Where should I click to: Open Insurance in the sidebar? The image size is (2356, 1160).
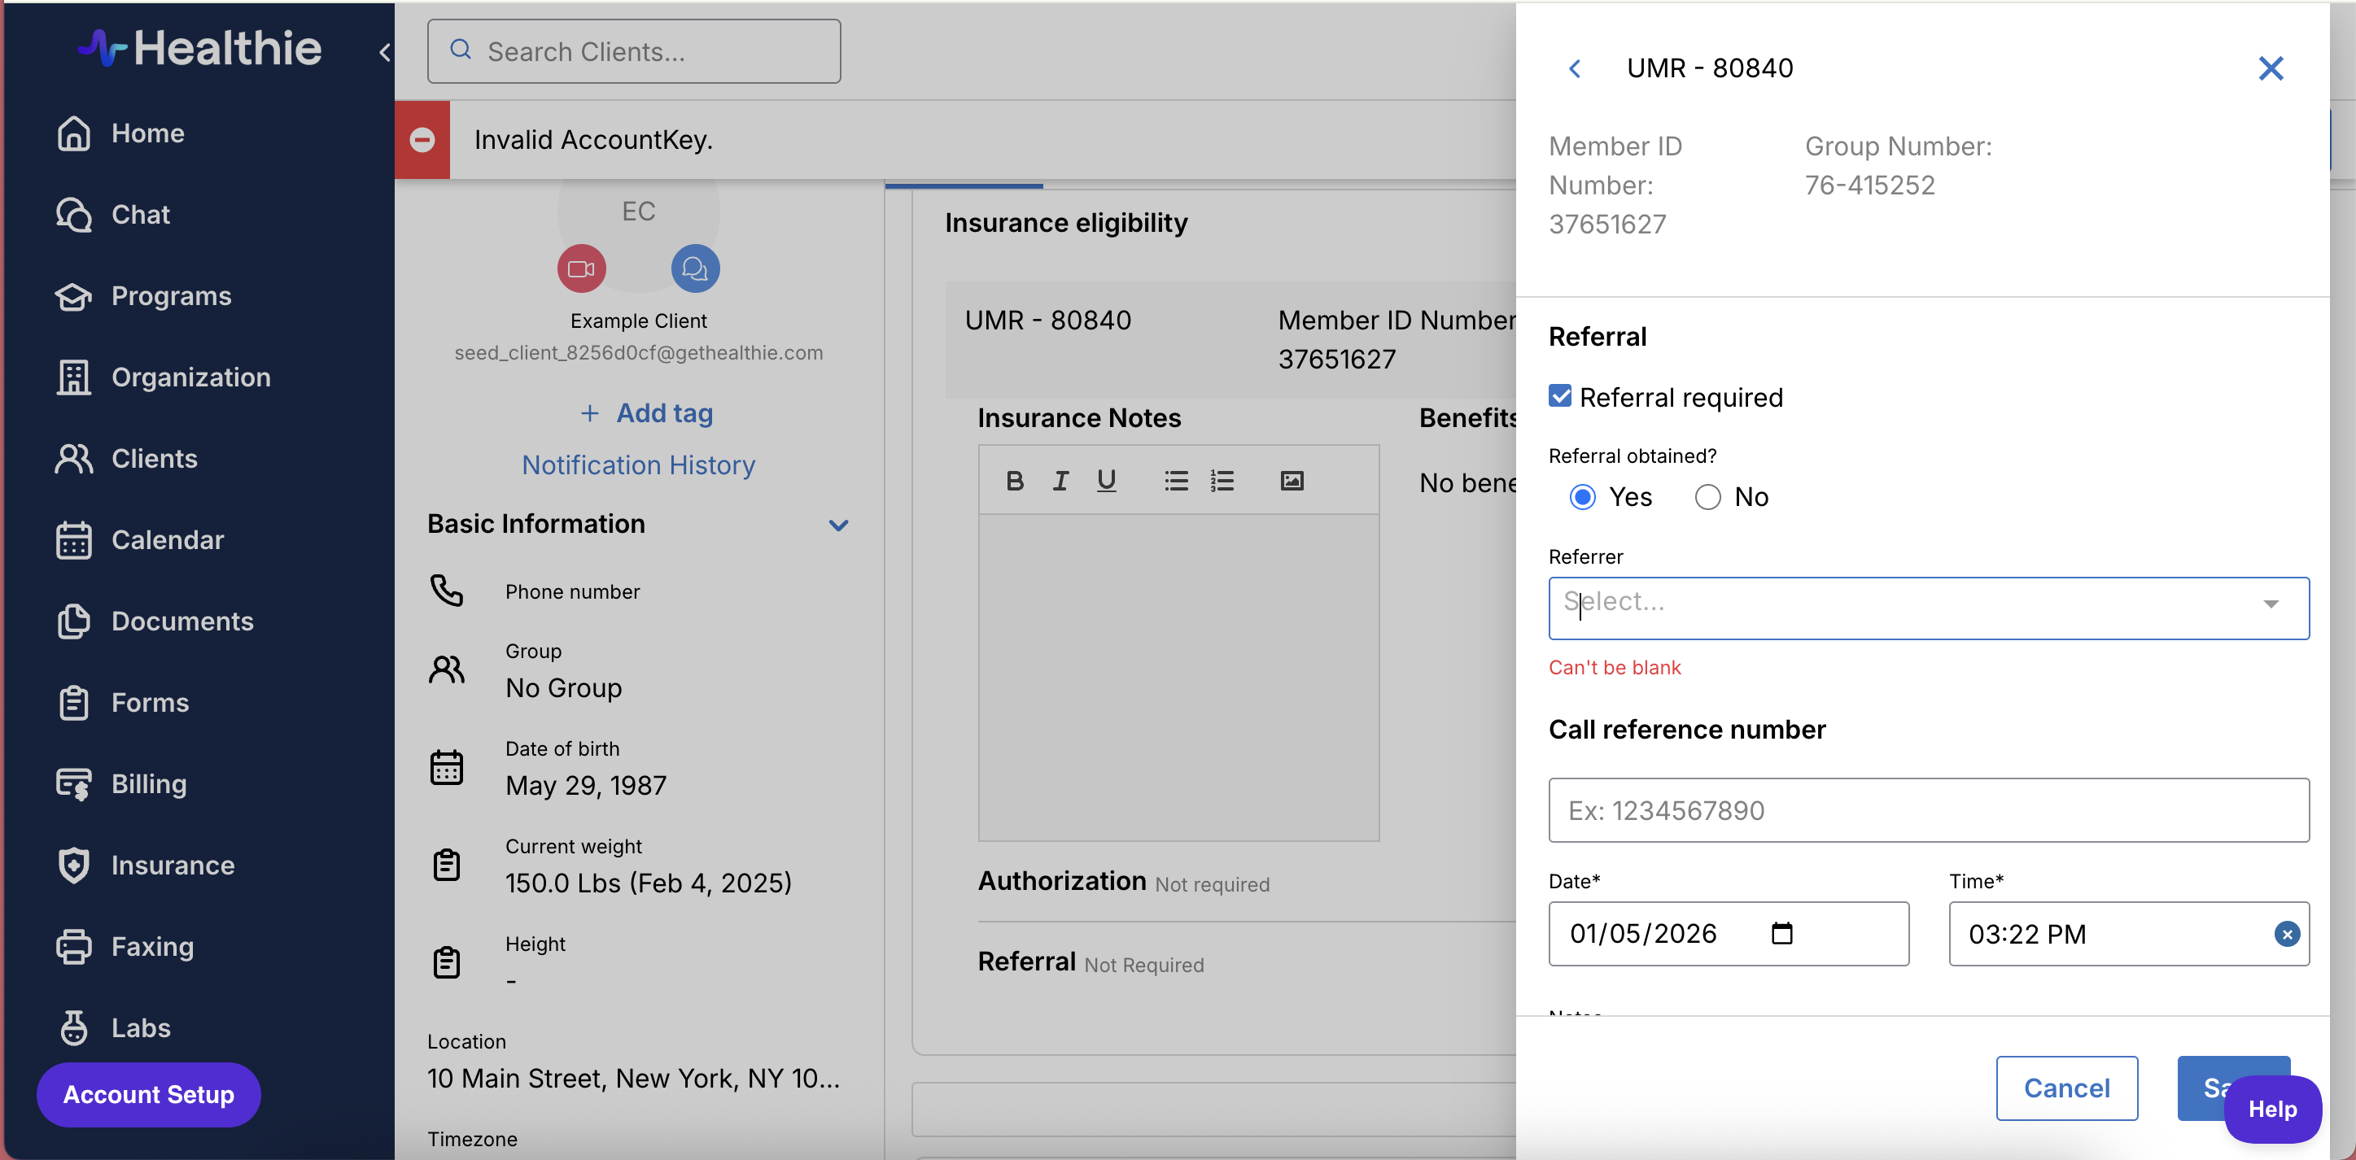tap(172, 865)
